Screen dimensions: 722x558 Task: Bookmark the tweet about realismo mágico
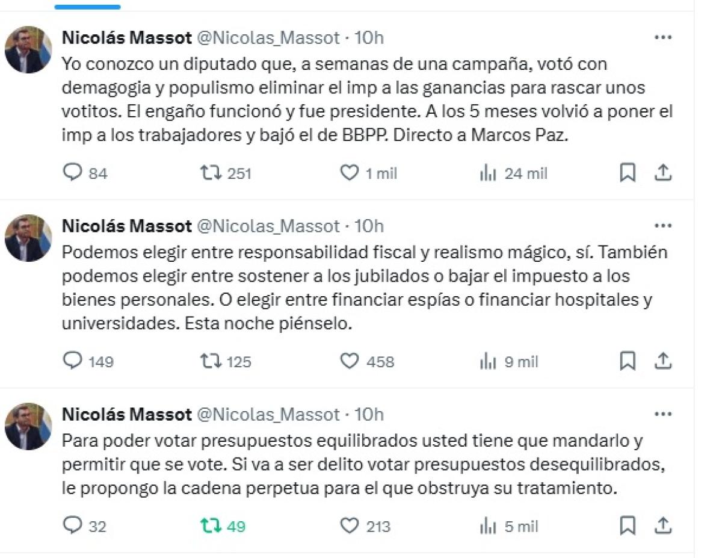627,361
